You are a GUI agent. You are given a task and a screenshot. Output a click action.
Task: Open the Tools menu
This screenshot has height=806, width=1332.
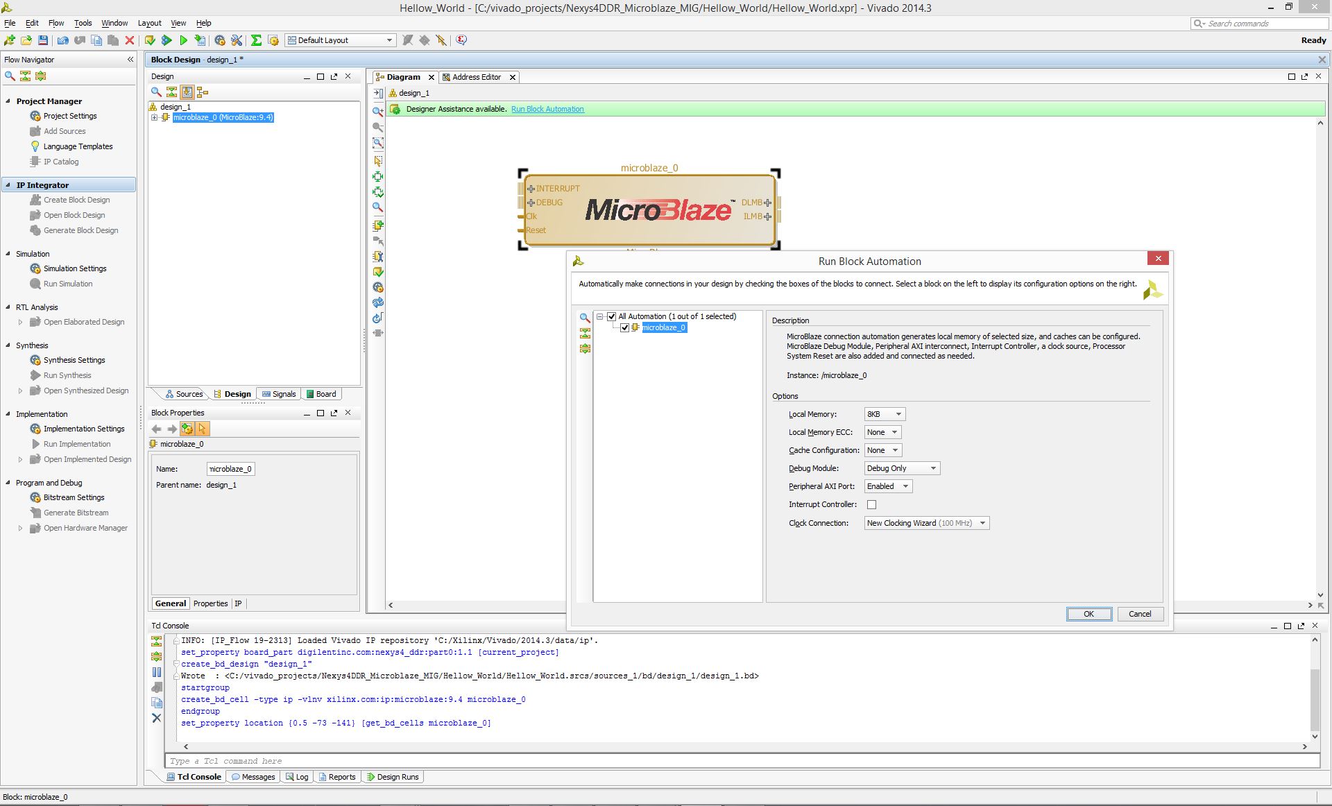click(x=83, y=23)
